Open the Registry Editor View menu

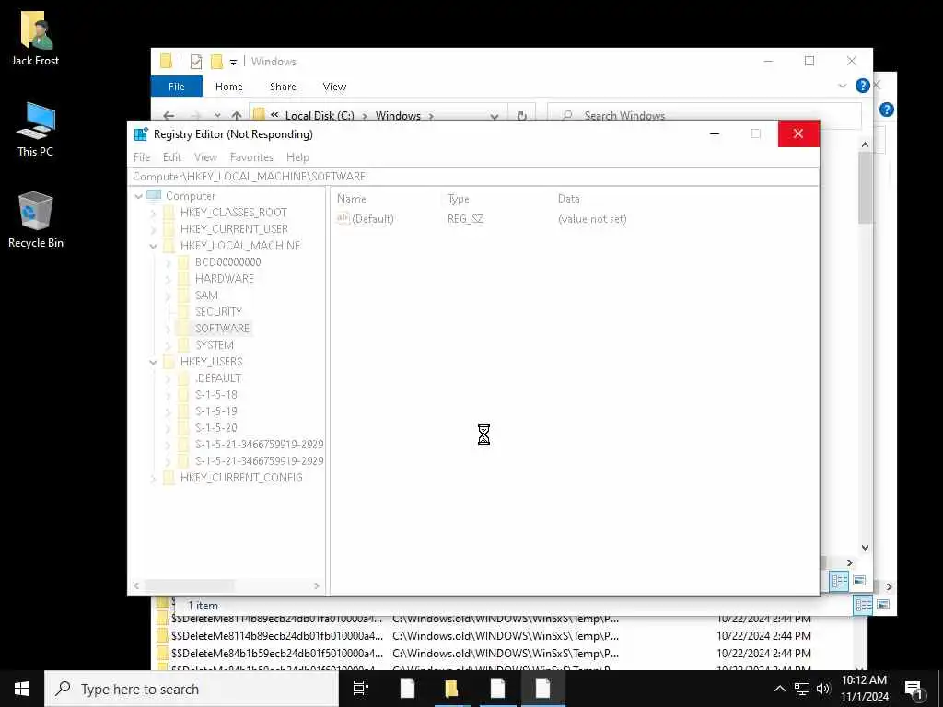tap(205, 157)
